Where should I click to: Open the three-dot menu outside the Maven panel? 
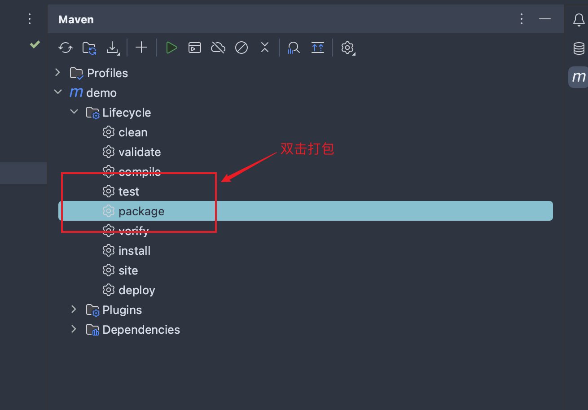30,19
